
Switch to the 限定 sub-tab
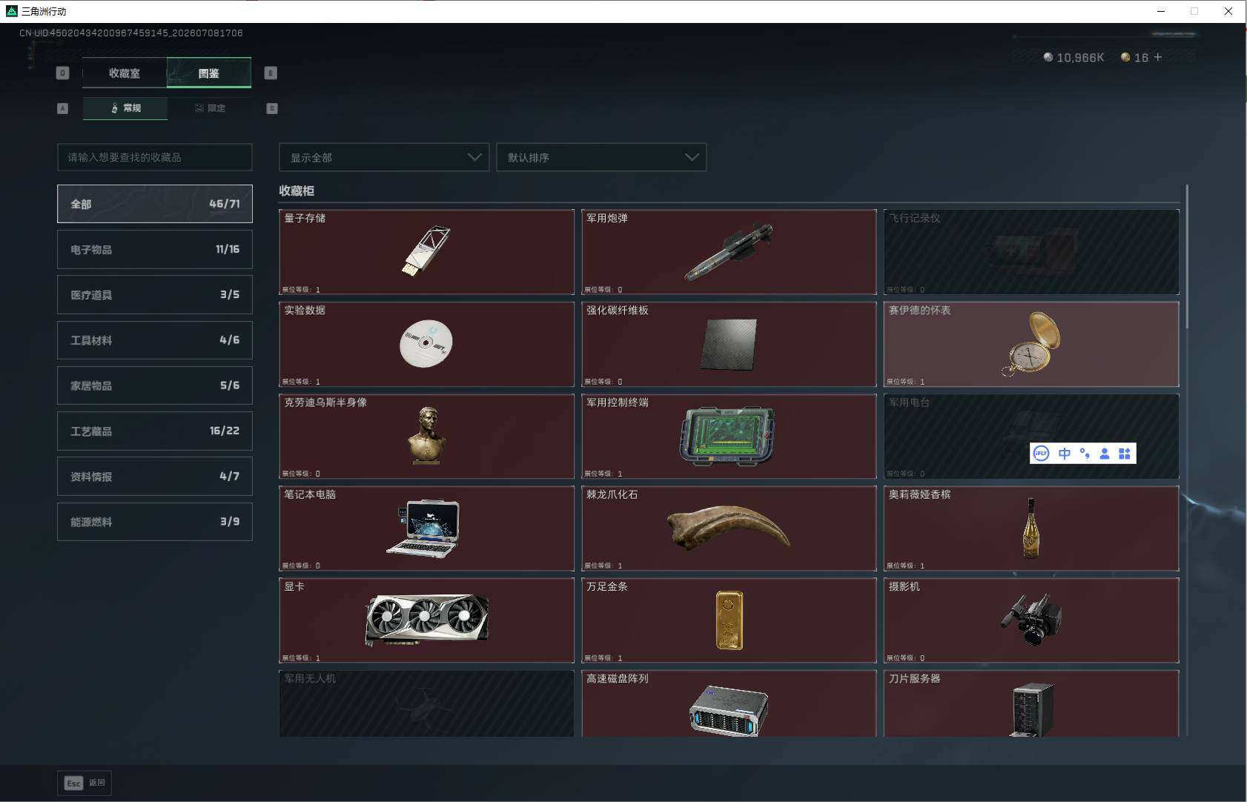(210, 108)
